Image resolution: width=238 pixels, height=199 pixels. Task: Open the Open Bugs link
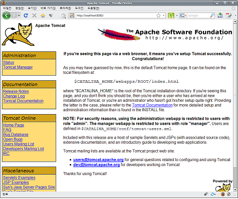pyautogui.click(x=13, y=139)
